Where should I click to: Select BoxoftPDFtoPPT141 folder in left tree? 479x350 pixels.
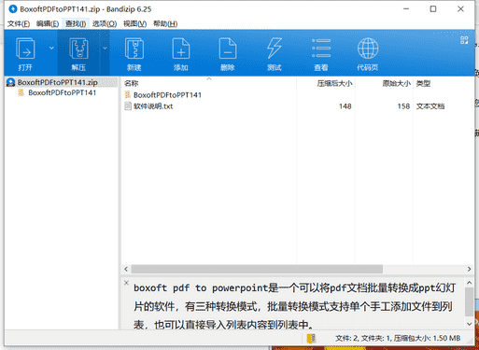63,92
